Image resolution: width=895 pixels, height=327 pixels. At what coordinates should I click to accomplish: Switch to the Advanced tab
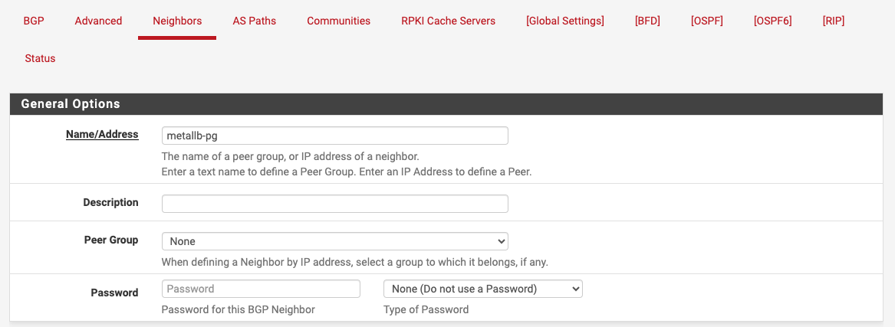pyautogui.click(x=98, y=21)
